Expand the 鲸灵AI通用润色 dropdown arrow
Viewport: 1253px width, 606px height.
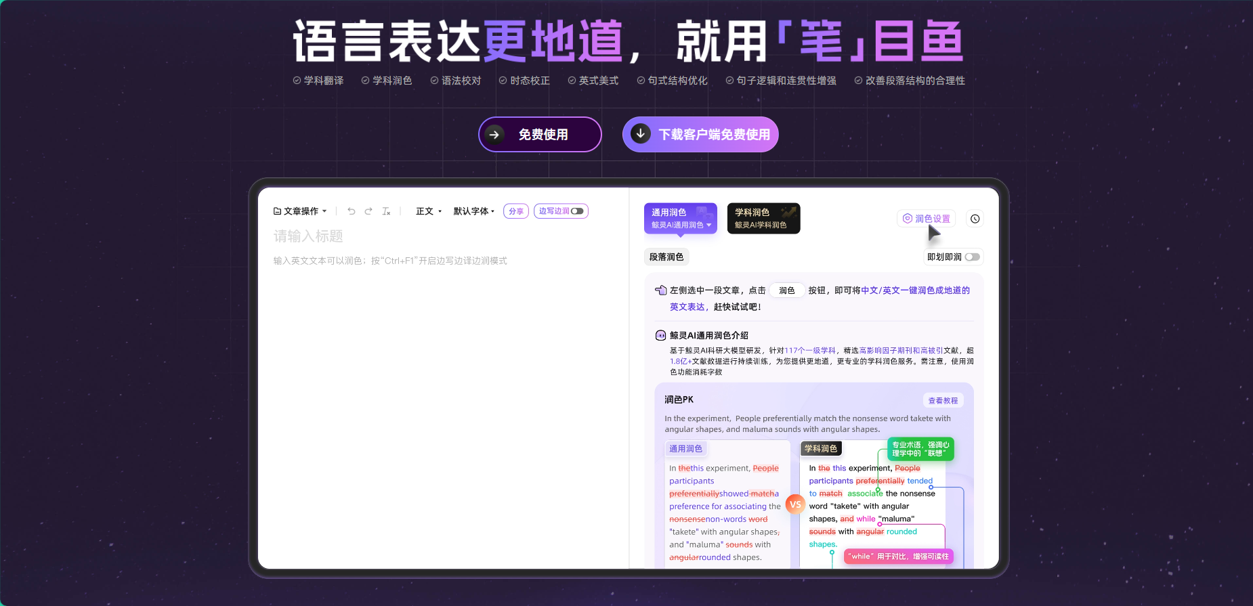(709, 225)
